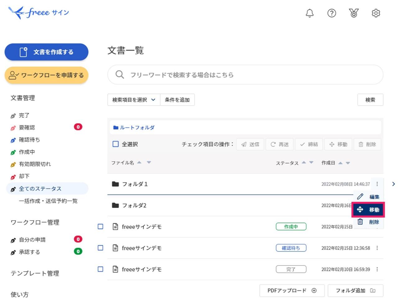Click the freee サイン logo
The height and width of the screenshot is (303, 404).
pos(39,13)
